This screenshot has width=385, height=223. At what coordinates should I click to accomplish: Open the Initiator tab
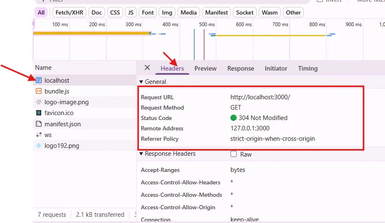276,69
